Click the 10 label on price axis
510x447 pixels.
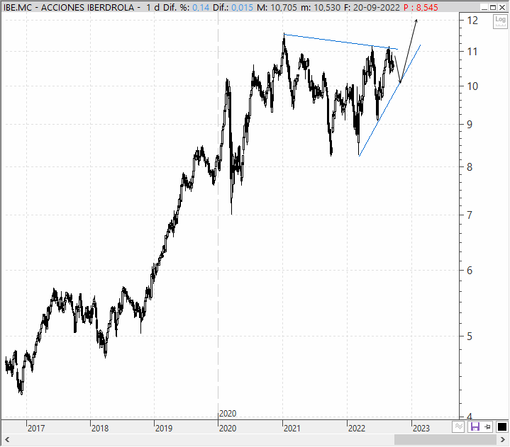point(472,86)
